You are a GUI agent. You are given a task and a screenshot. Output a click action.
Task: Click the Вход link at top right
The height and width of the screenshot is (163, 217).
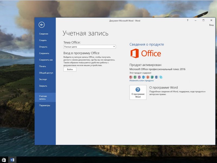click(x=211, y=25)
